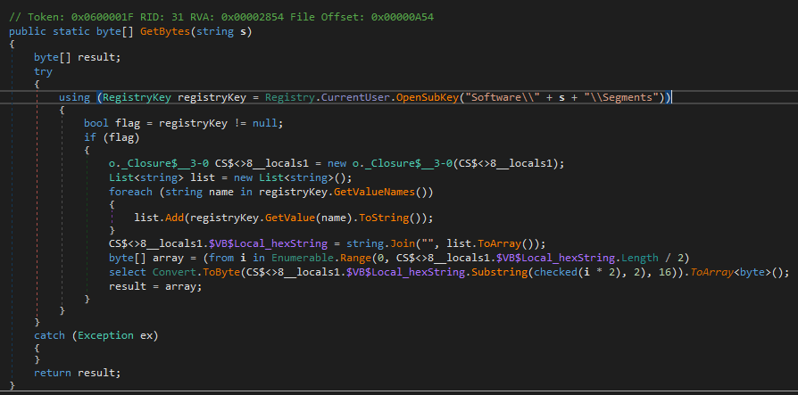Click 'result = array;' assignment line
798x395 pixels.
[155, 286]
